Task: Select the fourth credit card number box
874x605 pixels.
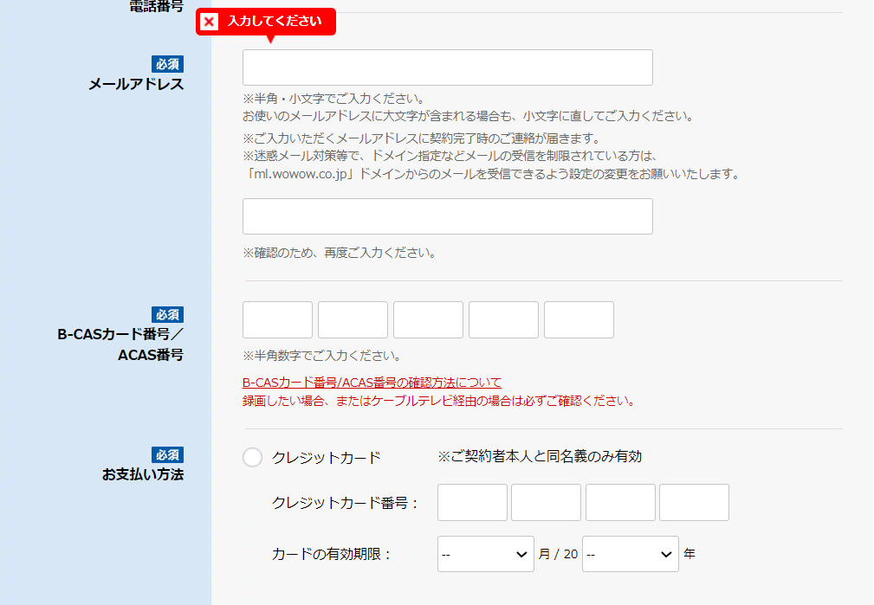Action: click(694, 503)
